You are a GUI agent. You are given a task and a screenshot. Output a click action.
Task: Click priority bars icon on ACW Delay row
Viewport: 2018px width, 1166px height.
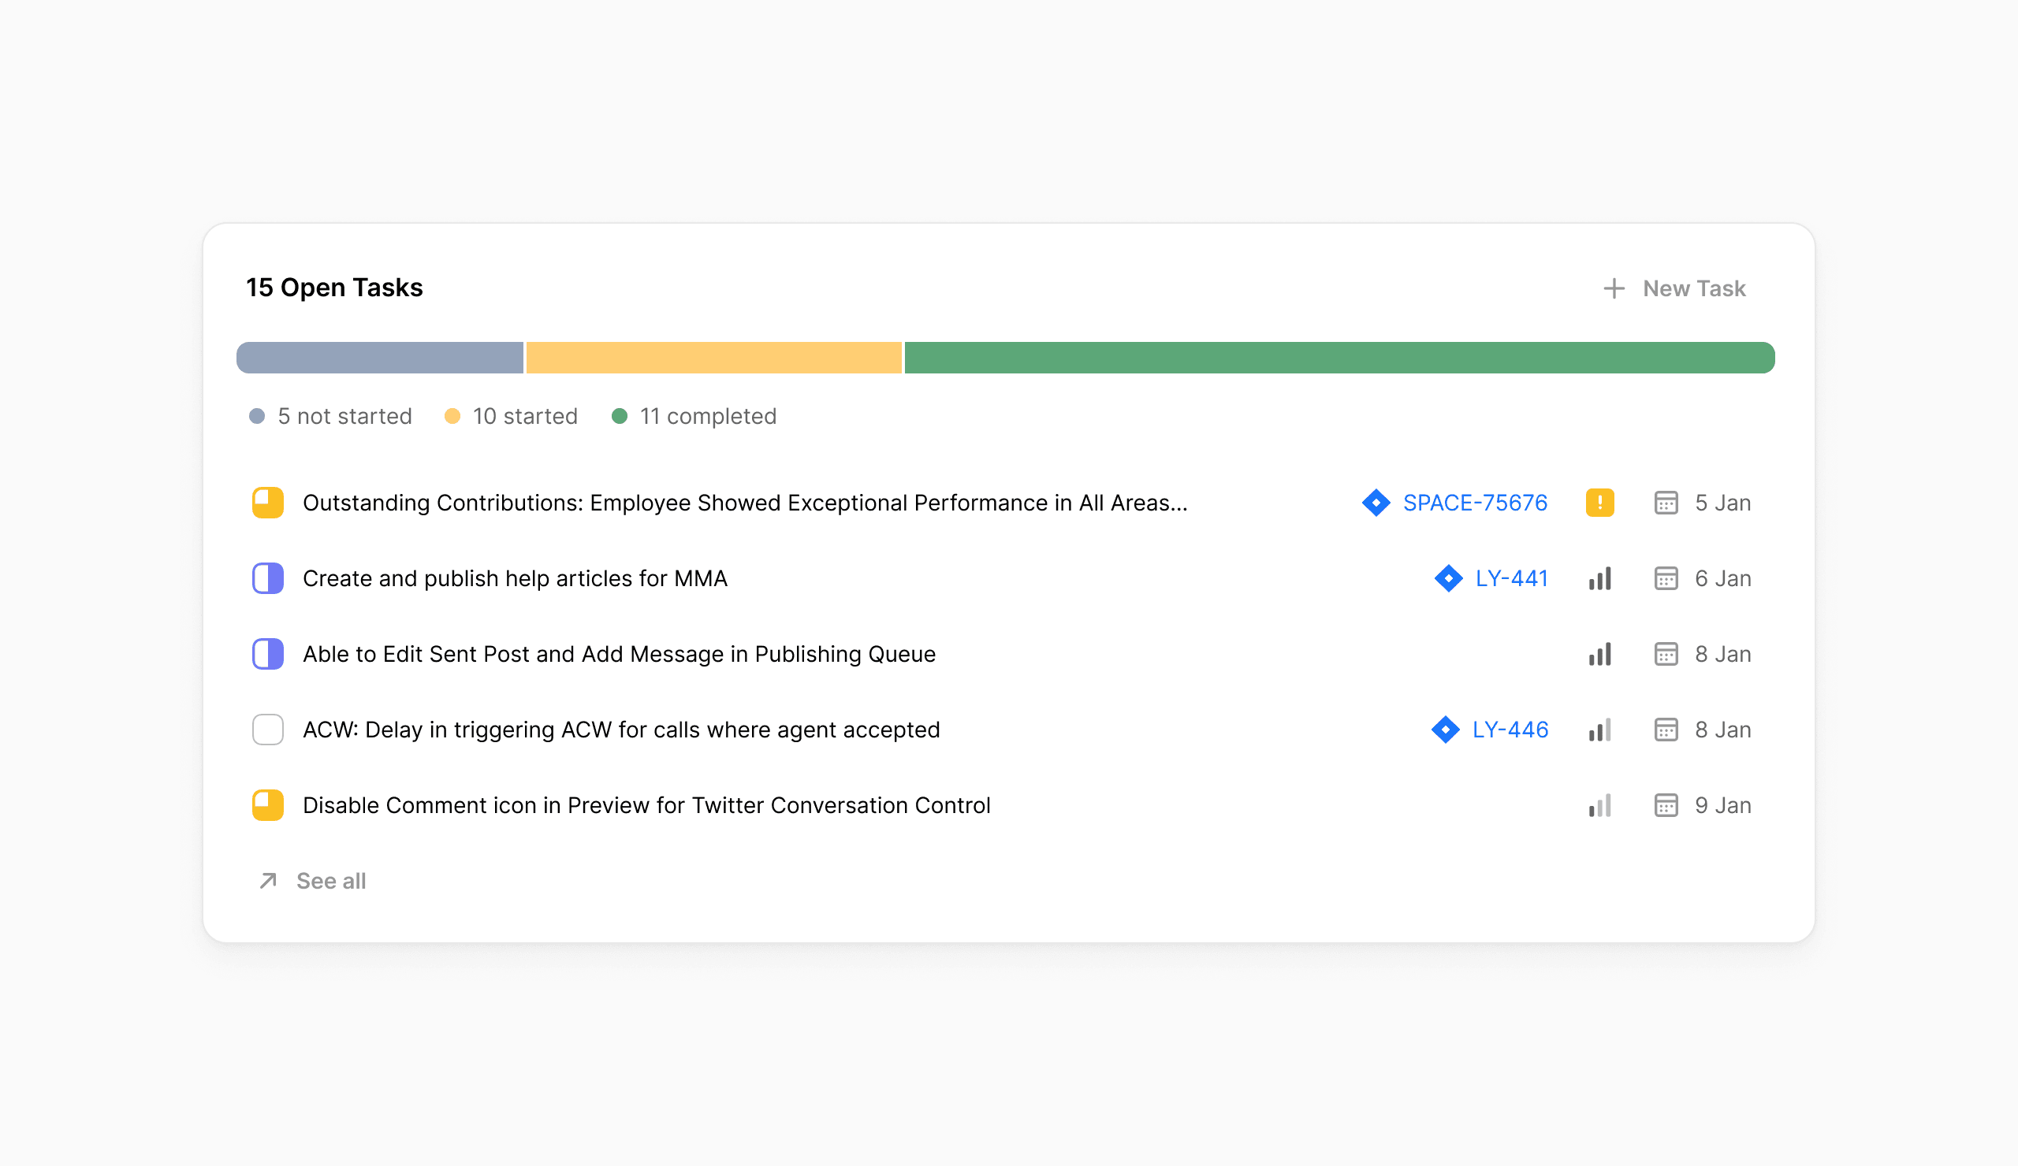[1600, 730]
